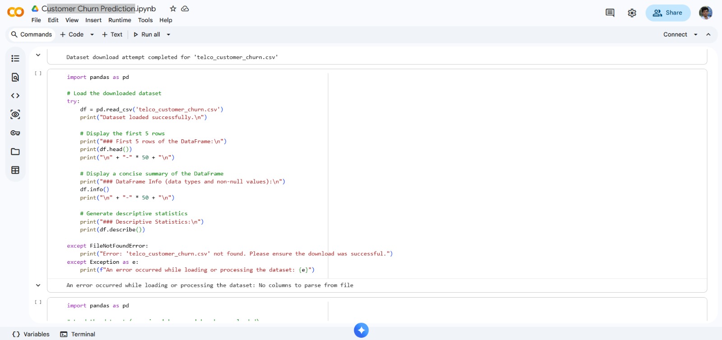This screenshot has width=722, height=340.
Task: Open the Table of contents sidebar icon
Action: (15, 59)
